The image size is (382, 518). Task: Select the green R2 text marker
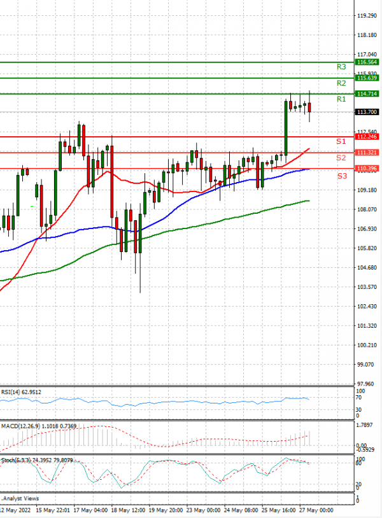tap(341, 83)
